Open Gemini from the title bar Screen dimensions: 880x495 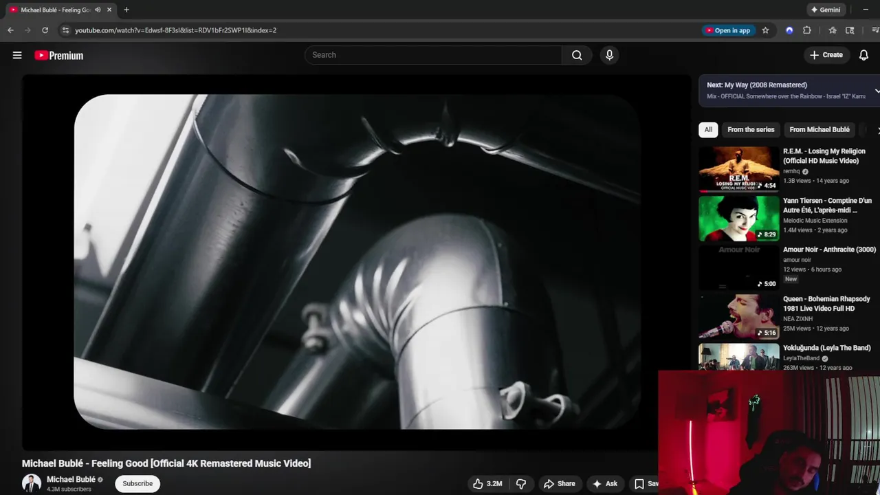coord(826,10)
